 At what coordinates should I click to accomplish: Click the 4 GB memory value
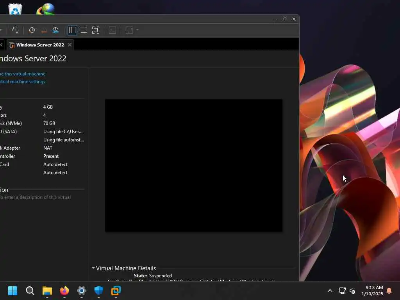(x=48, y=107)
